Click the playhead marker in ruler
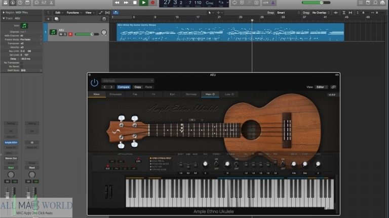 pyautogui.click(x=252, y=20)
